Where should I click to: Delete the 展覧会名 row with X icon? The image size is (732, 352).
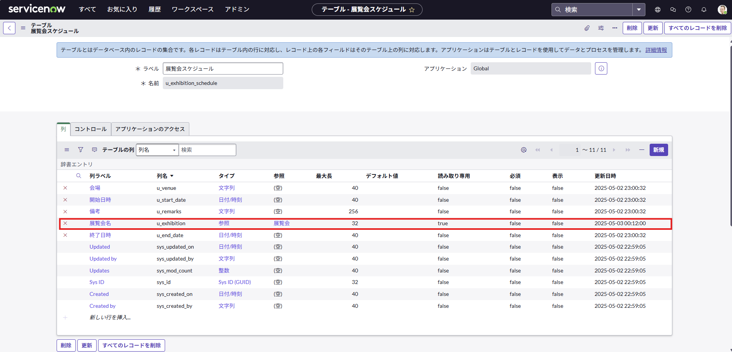65,223
